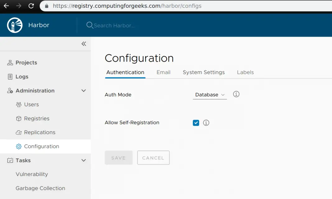This screenshot has height=199, width=332.
Task: Click the Logs icon in sidebar
Action: click(x=10, y=77)
